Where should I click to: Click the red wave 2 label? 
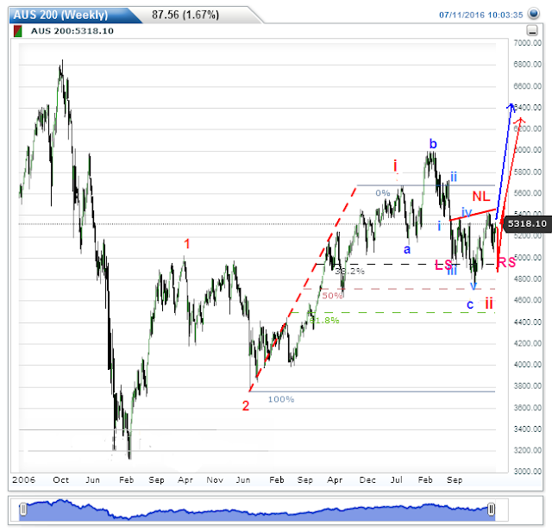tap(246, 406)
